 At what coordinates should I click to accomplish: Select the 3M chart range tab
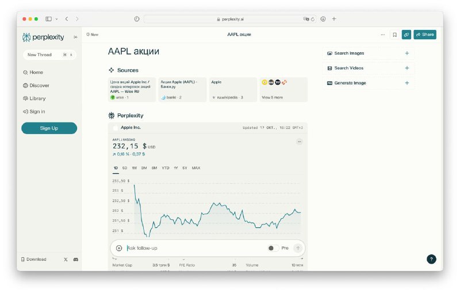pyautogui.click(x=144, y=168)
